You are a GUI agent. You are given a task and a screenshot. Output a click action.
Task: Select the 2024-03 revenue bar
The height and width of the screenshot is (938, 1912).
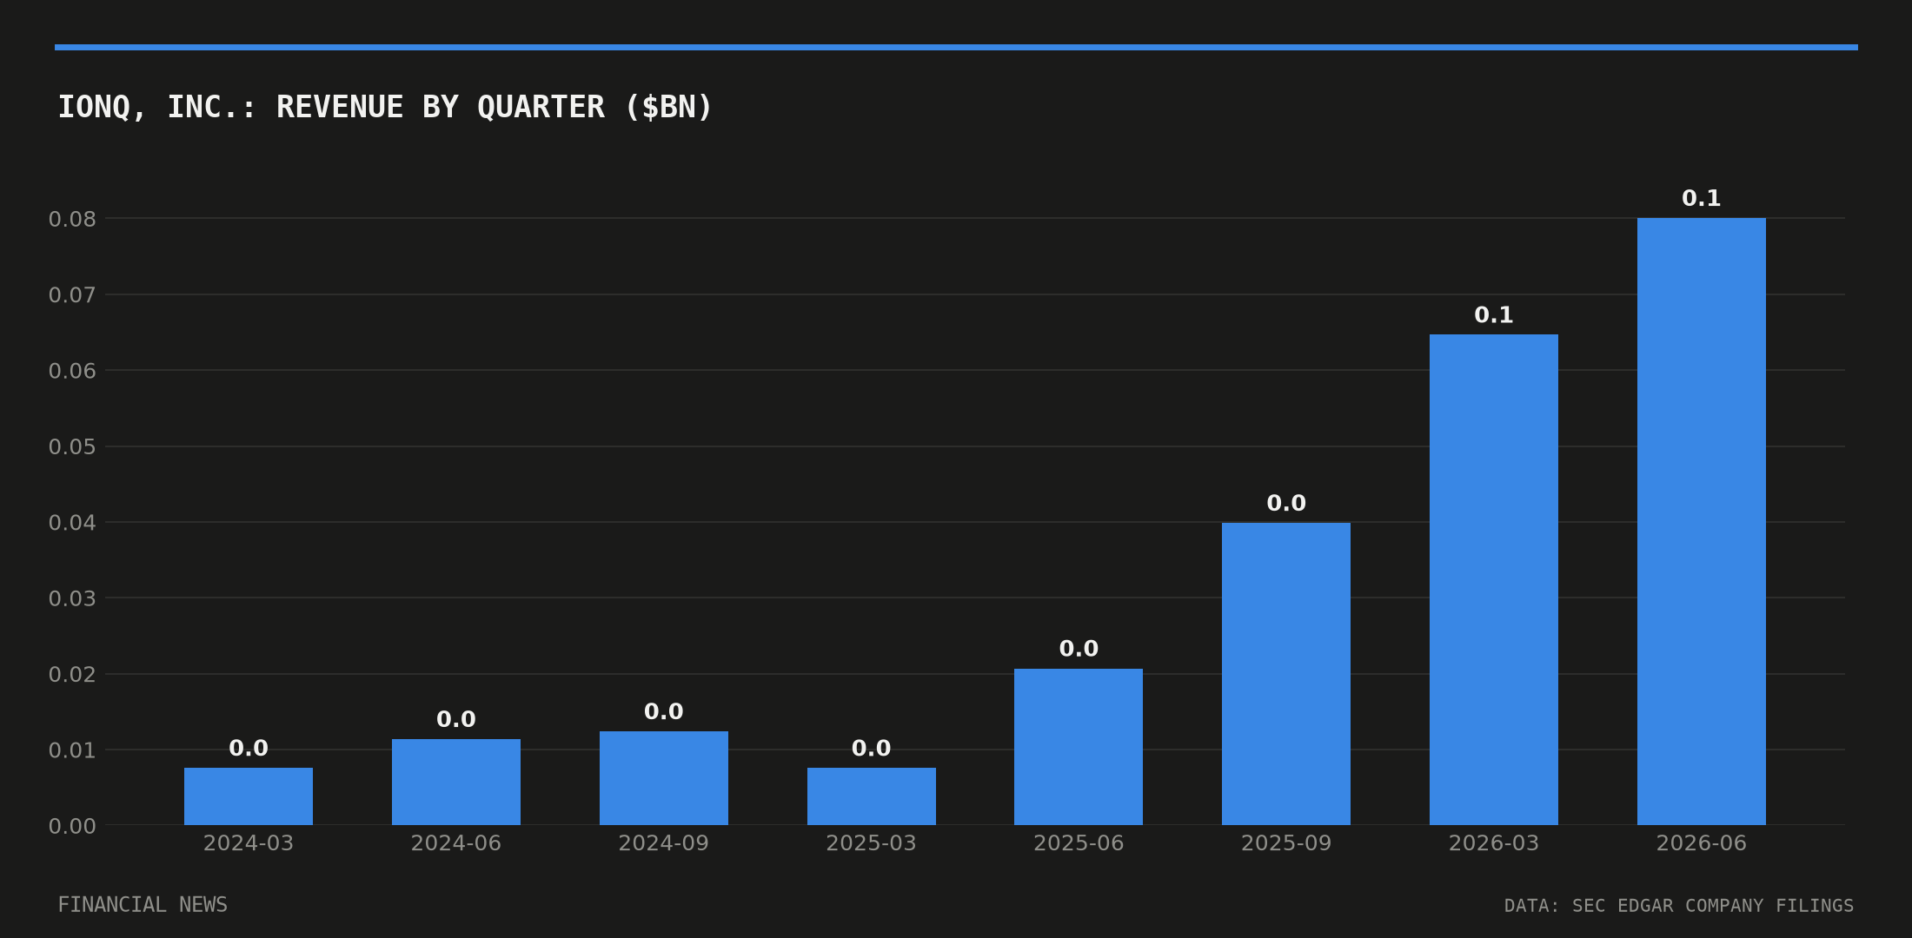coord(249,796)
